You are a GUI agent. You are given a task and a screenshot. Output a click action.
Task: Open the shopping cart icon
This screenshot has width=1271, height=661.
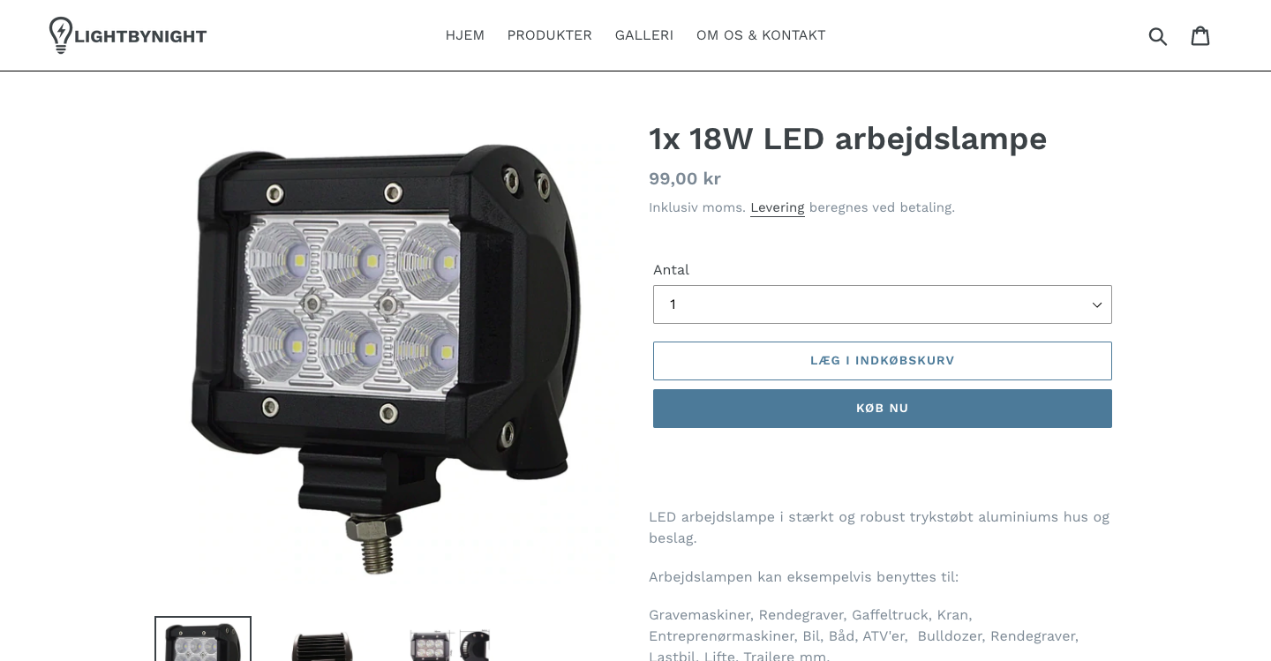(1200, 35)
